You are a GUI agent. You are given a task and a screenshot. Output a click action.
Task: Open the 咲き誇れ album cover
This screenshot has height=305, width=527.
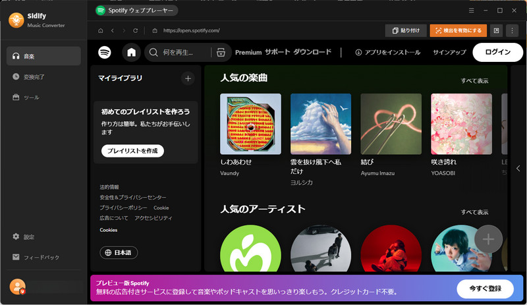pyautogui.click(x=461, y=124)
